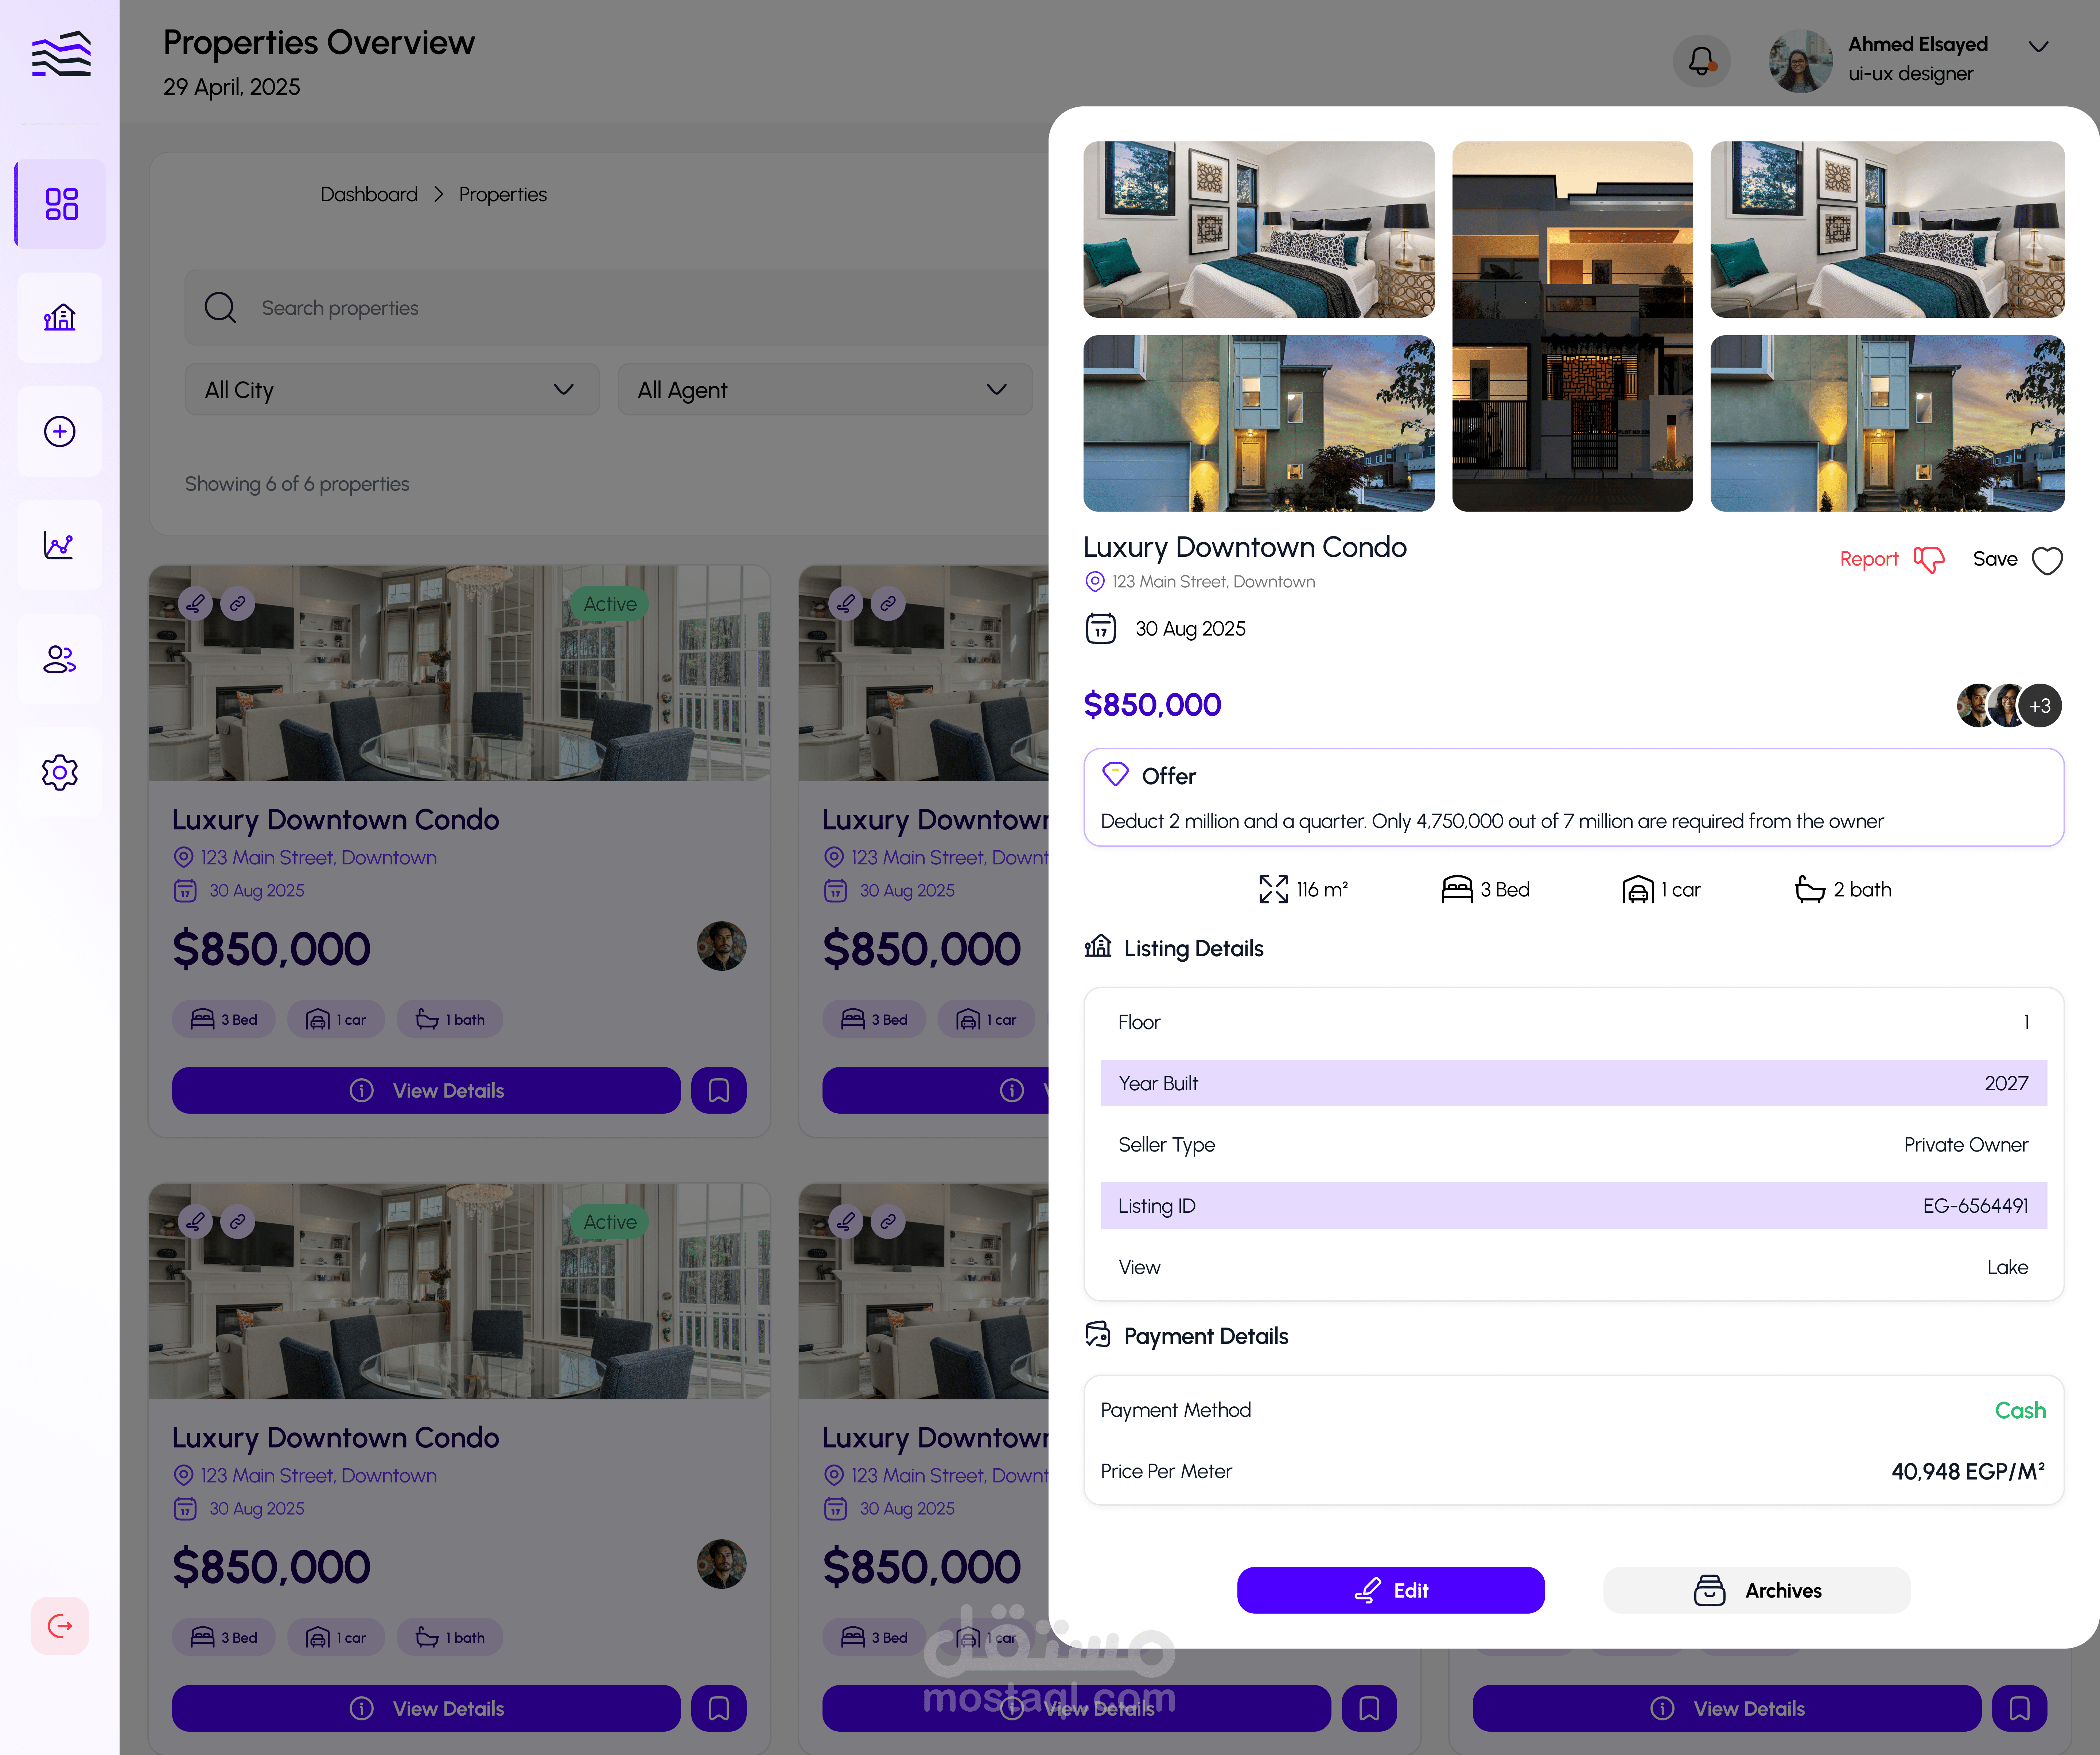
Task: Click the 1 bath chip on first property card
Action: [450, 1019]
